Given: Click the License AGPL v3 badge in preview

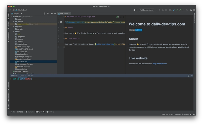Looking at the screenshot, I should tap(136, 30).
